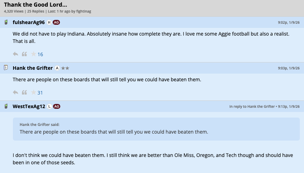Image resolution: width=304 pixels, height=173 pixels.
Task: Open Hank the Grifter's profile
Action: click(x=33, y=68)
